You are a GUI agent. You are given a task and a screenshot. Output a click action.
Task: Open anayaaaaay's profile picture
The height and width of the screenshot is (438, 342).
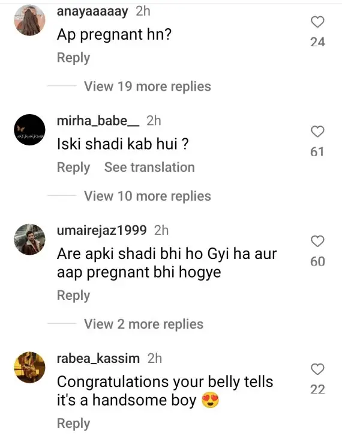click(x=29, y=20)
